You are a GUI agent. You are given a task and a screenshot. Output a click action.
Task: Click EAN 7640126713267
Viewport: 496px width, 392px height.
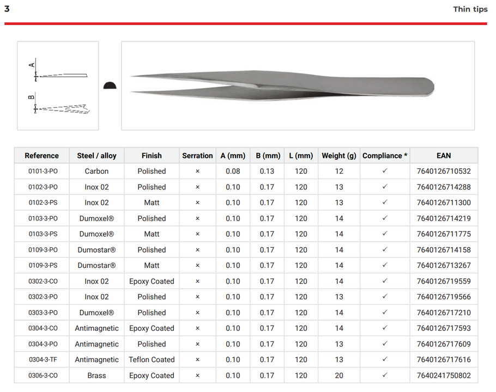444,265
